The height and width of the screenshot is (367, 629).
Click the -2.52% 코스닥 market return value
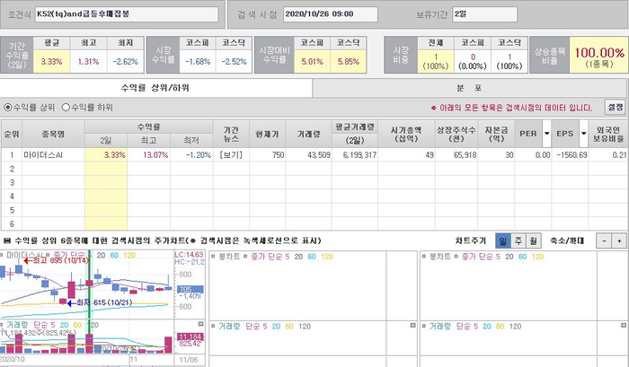234,62
